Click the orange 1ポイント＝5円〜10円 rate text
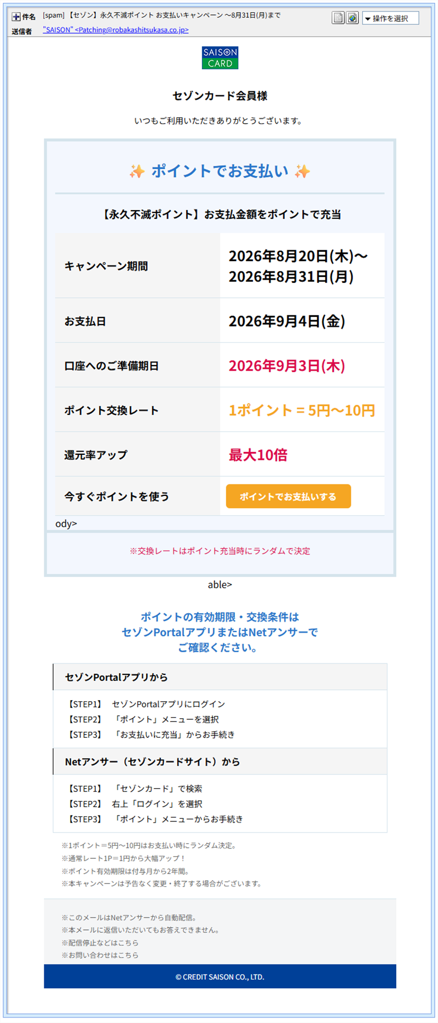Image resolution: width=438 pixels, height=1023 pixels. click(302, 410)
